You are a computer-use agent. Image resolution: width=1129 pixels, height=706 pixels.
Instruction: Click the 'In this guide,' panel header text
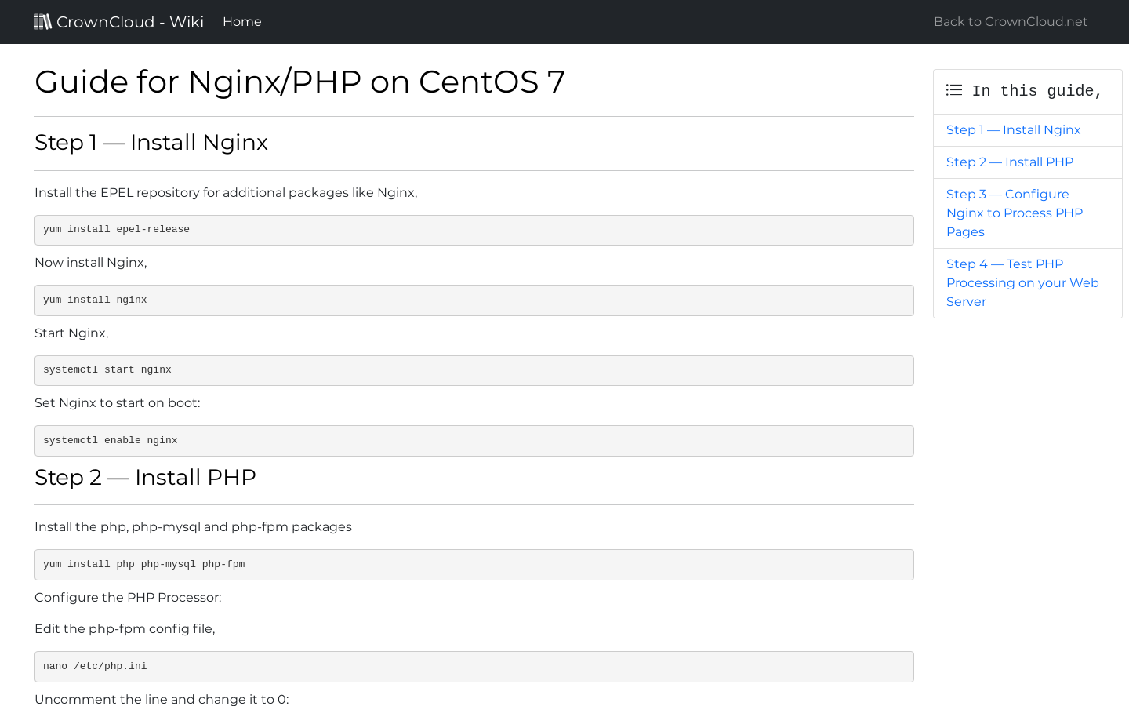[x=1036, y=91]
